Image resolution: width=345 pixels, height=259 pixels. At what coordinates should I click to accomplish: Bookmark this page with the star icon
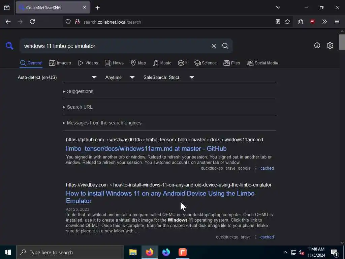[287, 22]
